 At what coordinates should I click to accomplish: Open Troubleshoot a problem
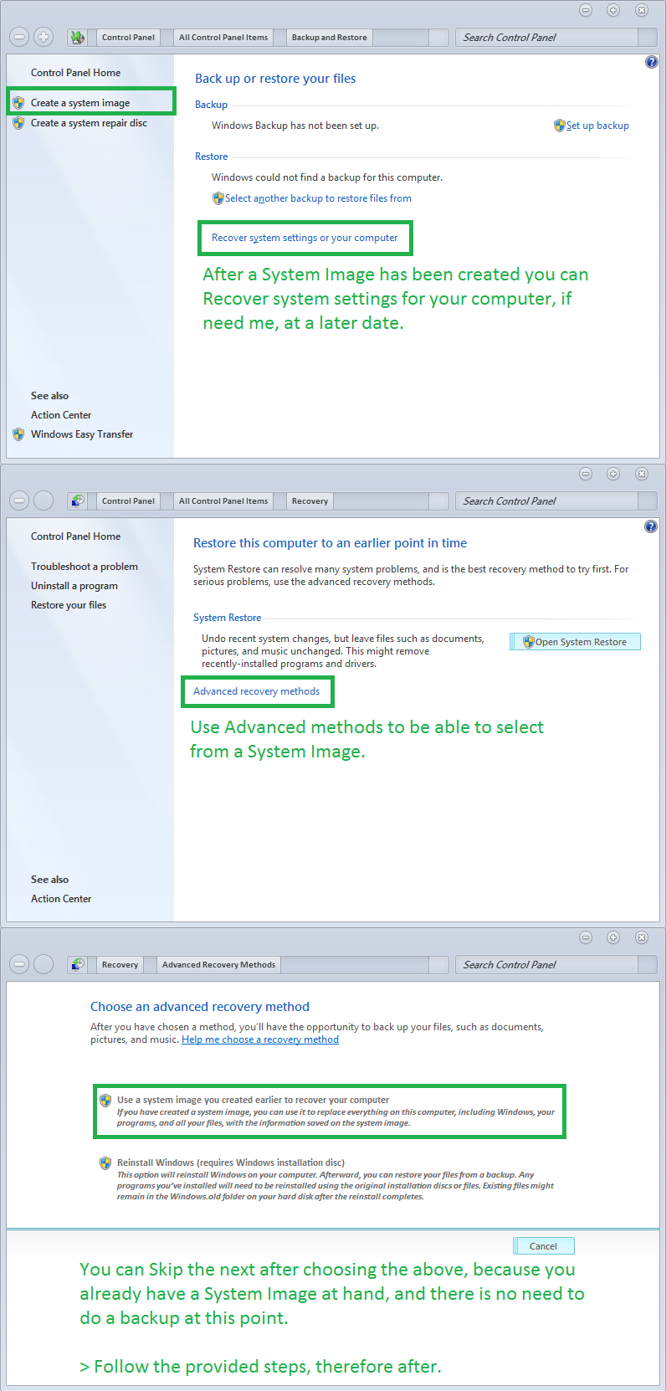click(85, 567)
